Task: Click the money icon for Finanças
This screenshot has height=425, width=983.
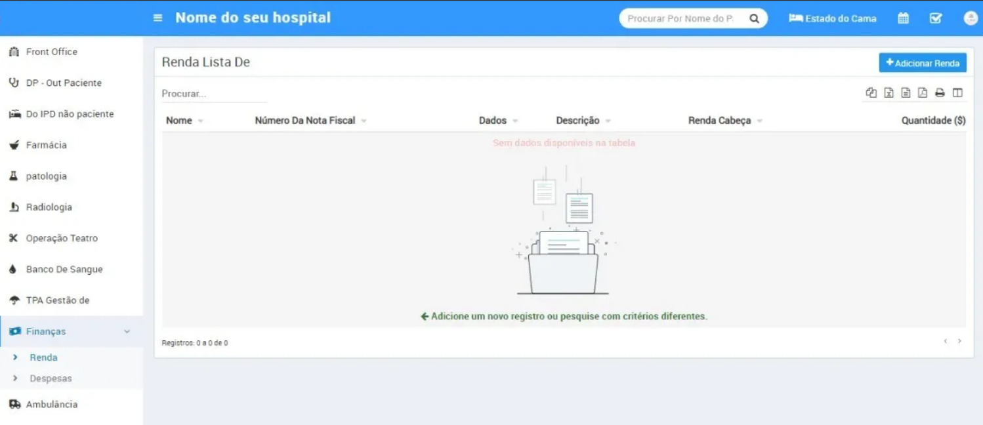Action: point(14,331)
